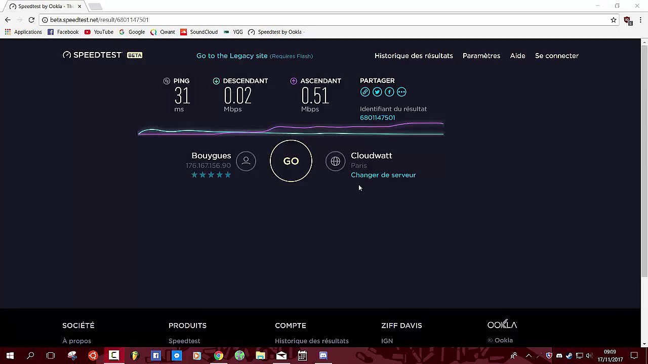Open the People icon in taskbar
648x364 pixels.
tap(514, 356)
